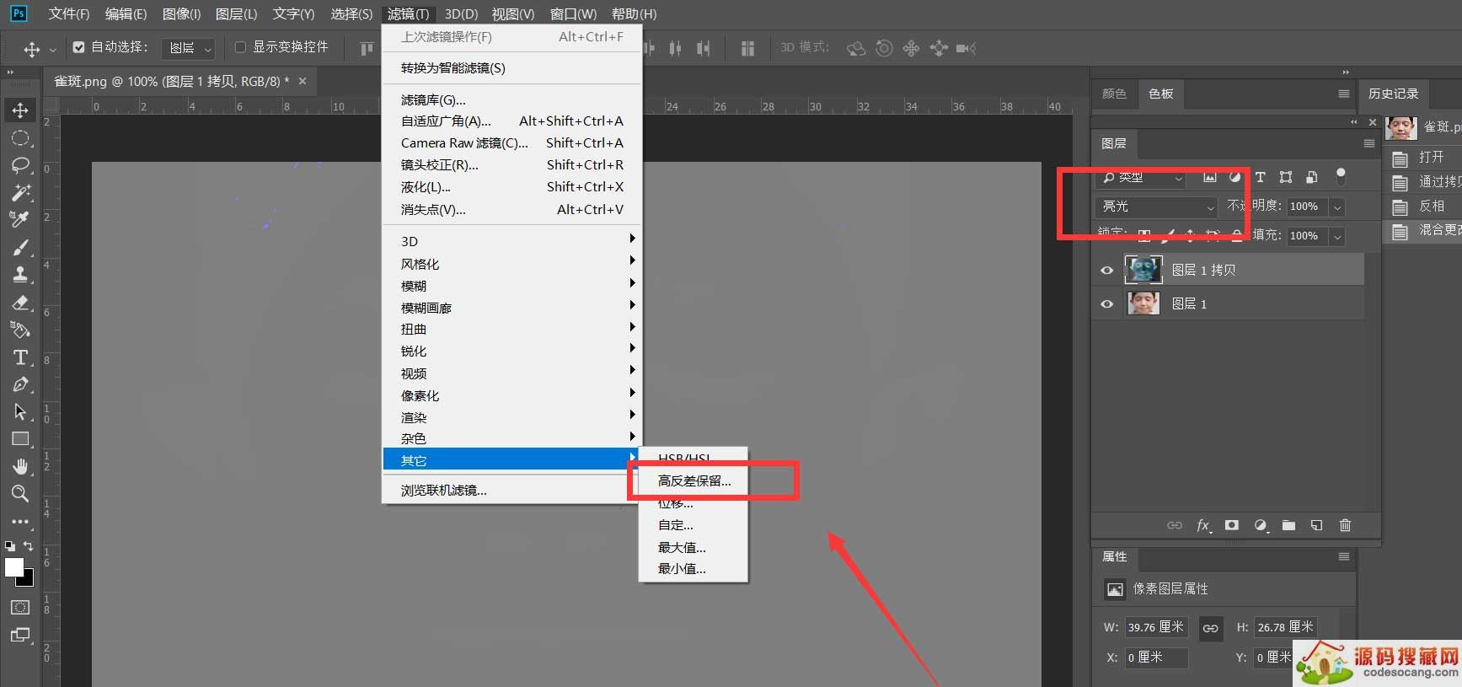Expand the 模糊 filter submenu

pos(511,286)
